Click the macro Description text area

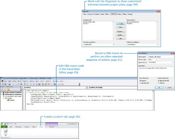156,72
